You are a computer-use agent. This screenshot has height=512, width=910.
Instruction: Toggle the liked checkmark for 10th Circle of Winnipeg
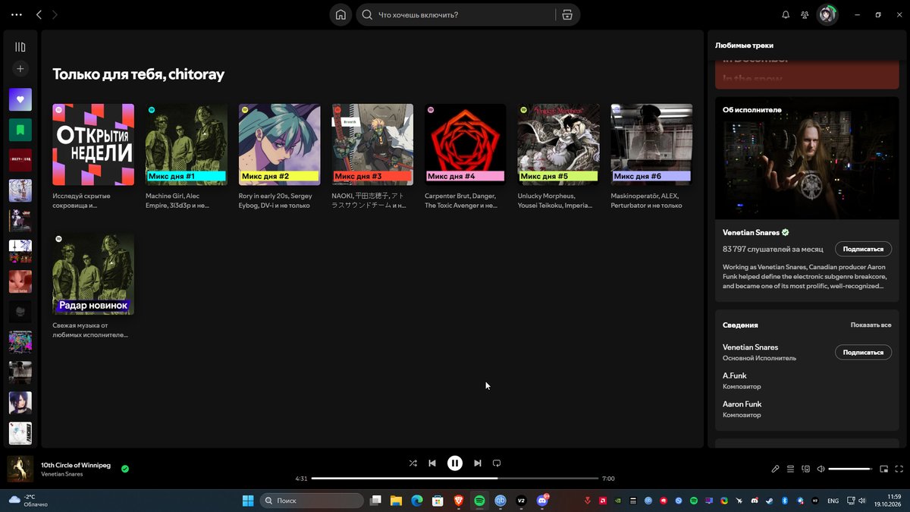point(125,469)
